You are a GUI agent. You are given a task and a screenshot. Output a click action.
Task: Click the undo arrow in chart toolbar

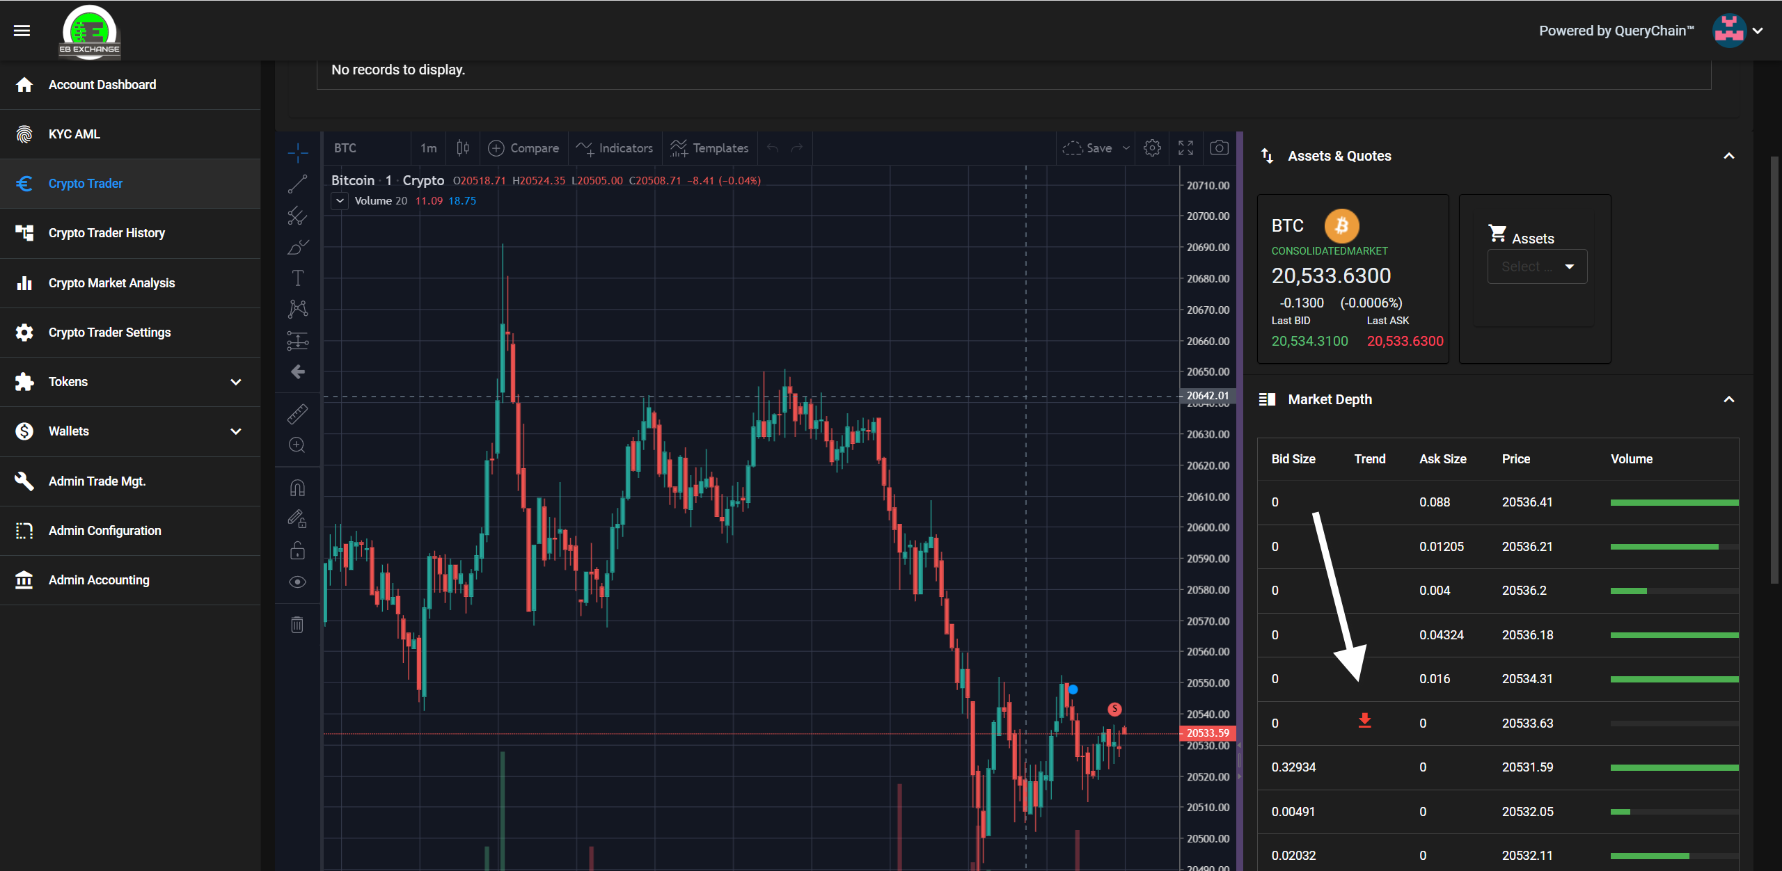[x=773, y=148]
